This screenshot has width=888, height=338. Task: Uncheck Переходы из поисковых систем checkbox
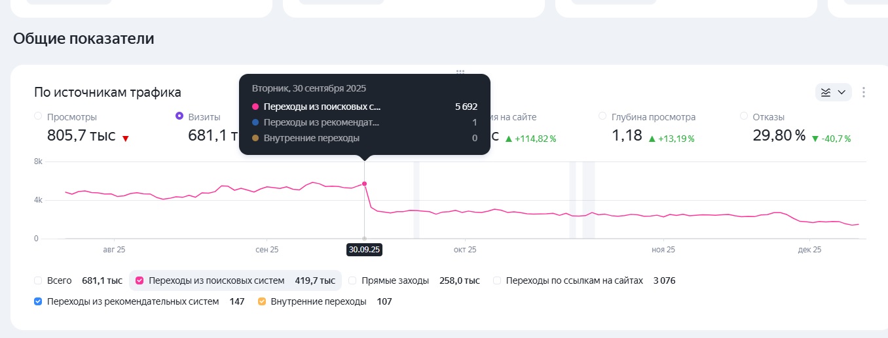coord(139,280)
